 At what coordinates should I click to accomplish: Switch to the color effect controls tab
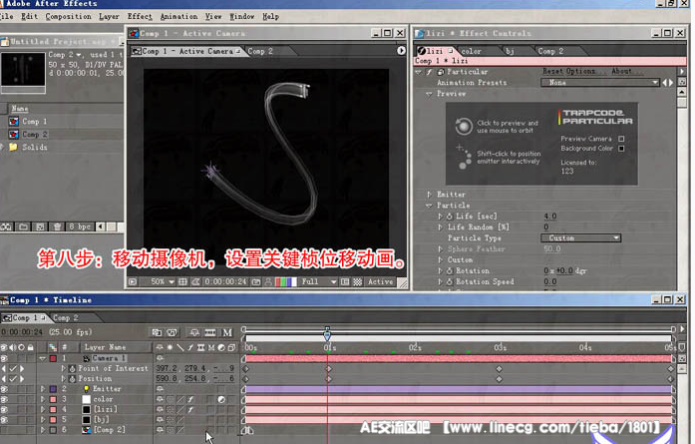pyautogui.click(x=471, y=51)
